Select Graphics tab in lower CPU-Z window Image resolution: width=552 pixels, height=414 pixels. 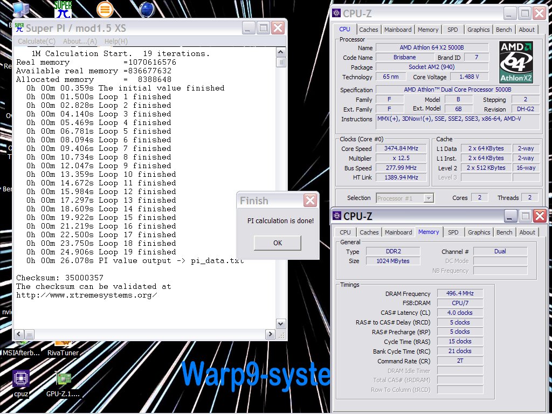tap(479, 232)
